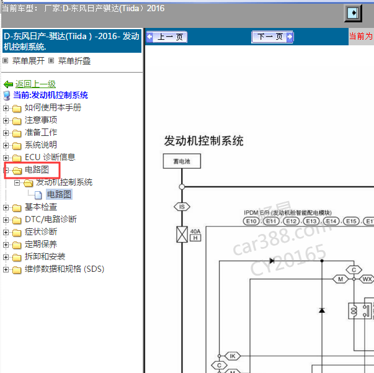Expand the 注意事项 folder

click(x=6, y=121)
